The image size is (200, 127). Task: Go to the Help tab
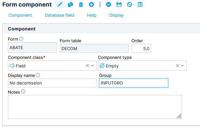click(x=92, y=15)
